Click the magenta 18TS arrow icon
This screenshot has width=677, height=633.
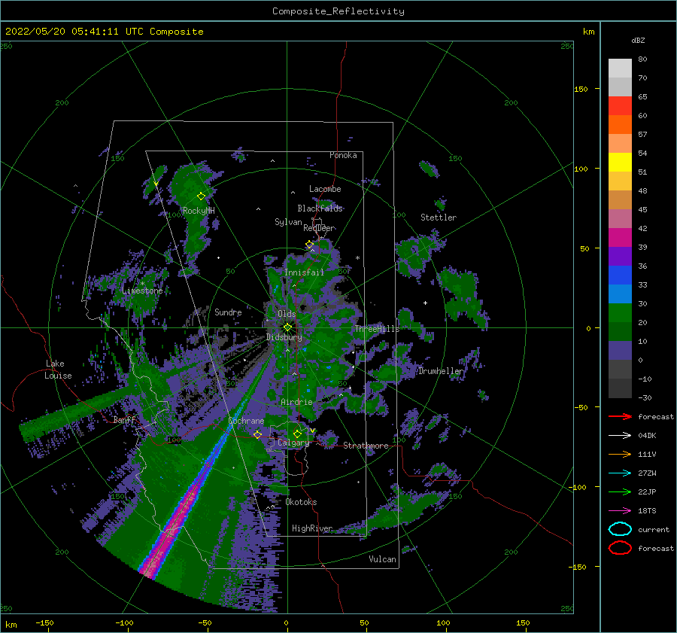click(x=620, y=511)
